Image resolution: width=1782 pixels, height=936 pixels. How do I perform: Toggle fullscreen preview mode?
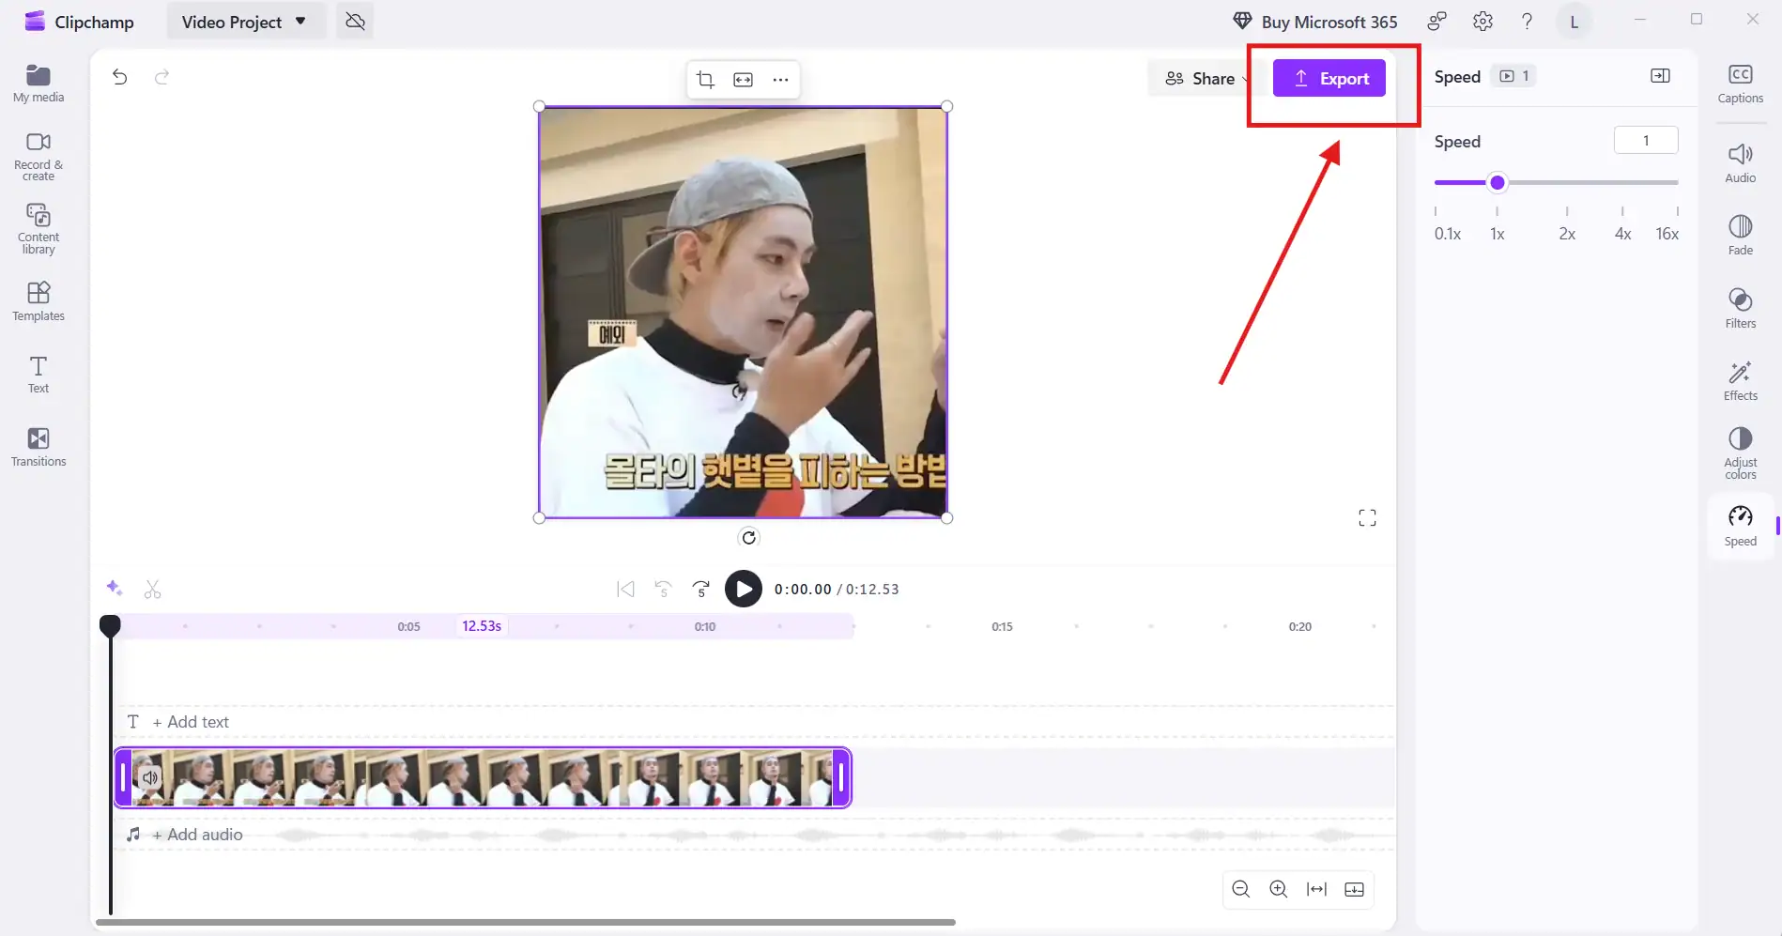pos(1367,517)
